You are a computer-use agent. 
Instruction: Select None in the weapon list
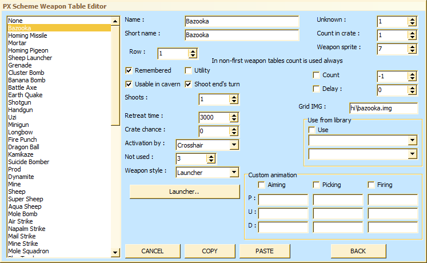pyautogui.click(x=59, y=21)
